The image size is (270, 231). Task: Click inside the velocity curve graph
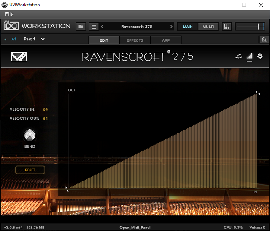coord(163,141)
